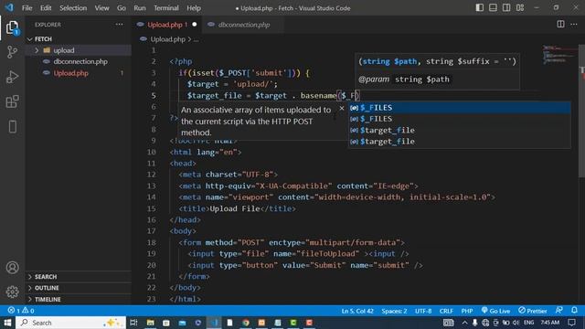Viewport: 585px width, 329px height.
Task: Open the Run menu
Action: [x=140, y=8]
